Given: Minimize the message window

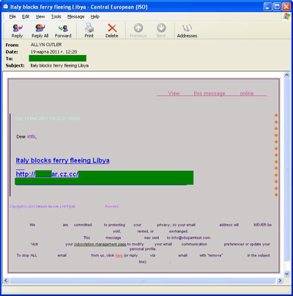Looking at the screenshot, I should coord(268,7).
